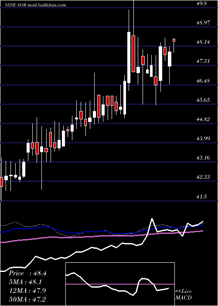Click the pink signal line in the MACD inset
This screenshot has height=306, width=218.
click(120, 284)
